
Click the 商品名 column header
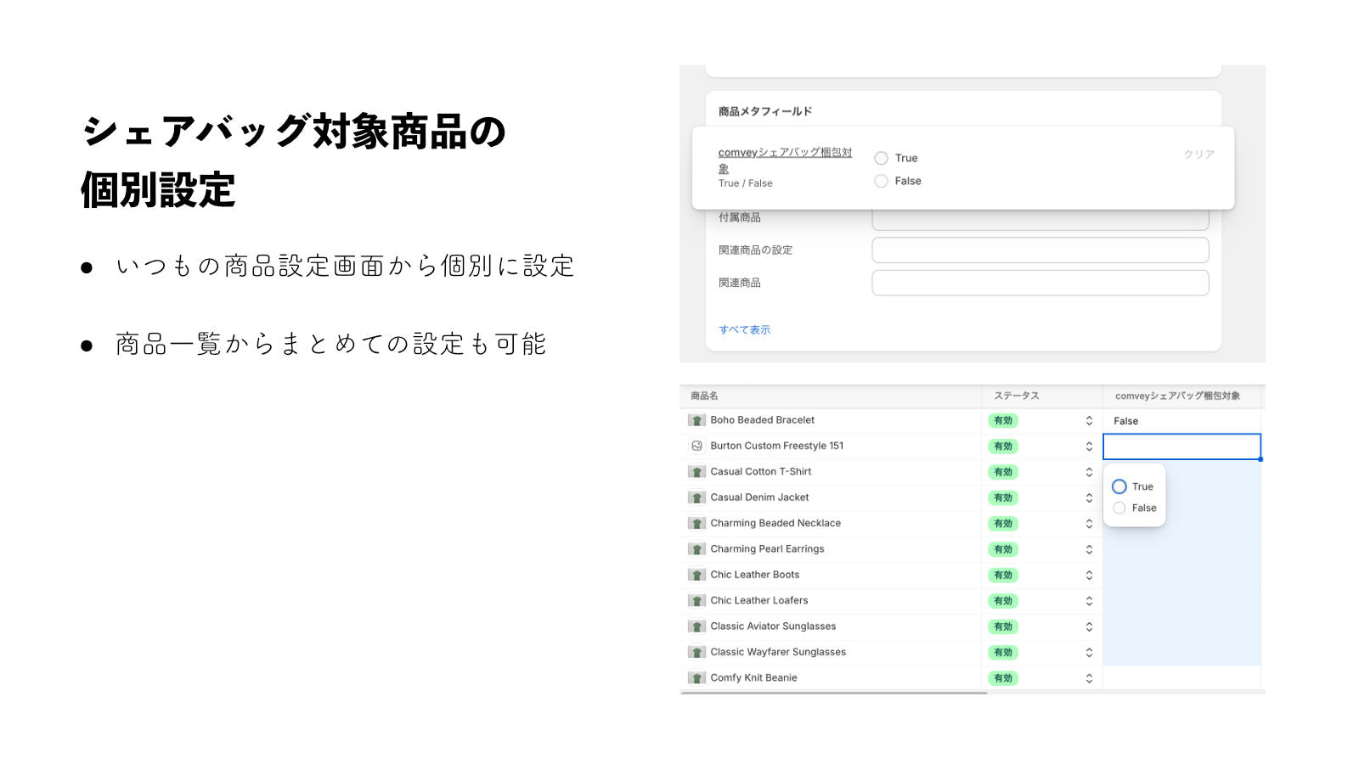(x=704, y=396)
